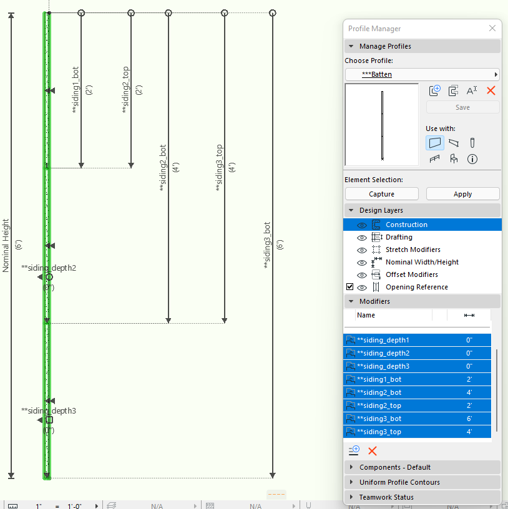Click the **siding_depth2 offset handle in drawing
Viewport: 508px width, 509px height.
[x=49, y=277]
